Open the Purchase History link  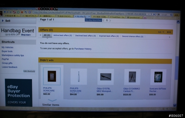[83, 49]
